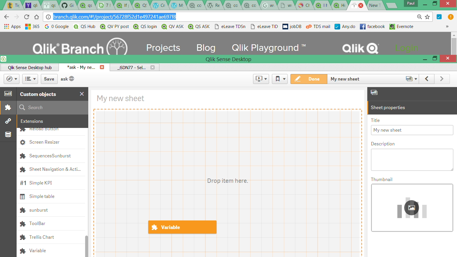This screenshot has height=257, width=457.
Task: Click the ask app info icon
Action: coord(71,79)
